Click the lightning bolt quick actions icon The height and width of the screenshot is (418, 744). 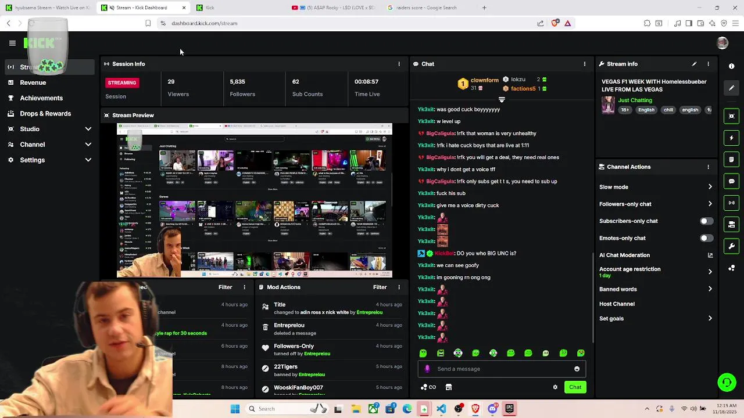(x=732, y=138)
